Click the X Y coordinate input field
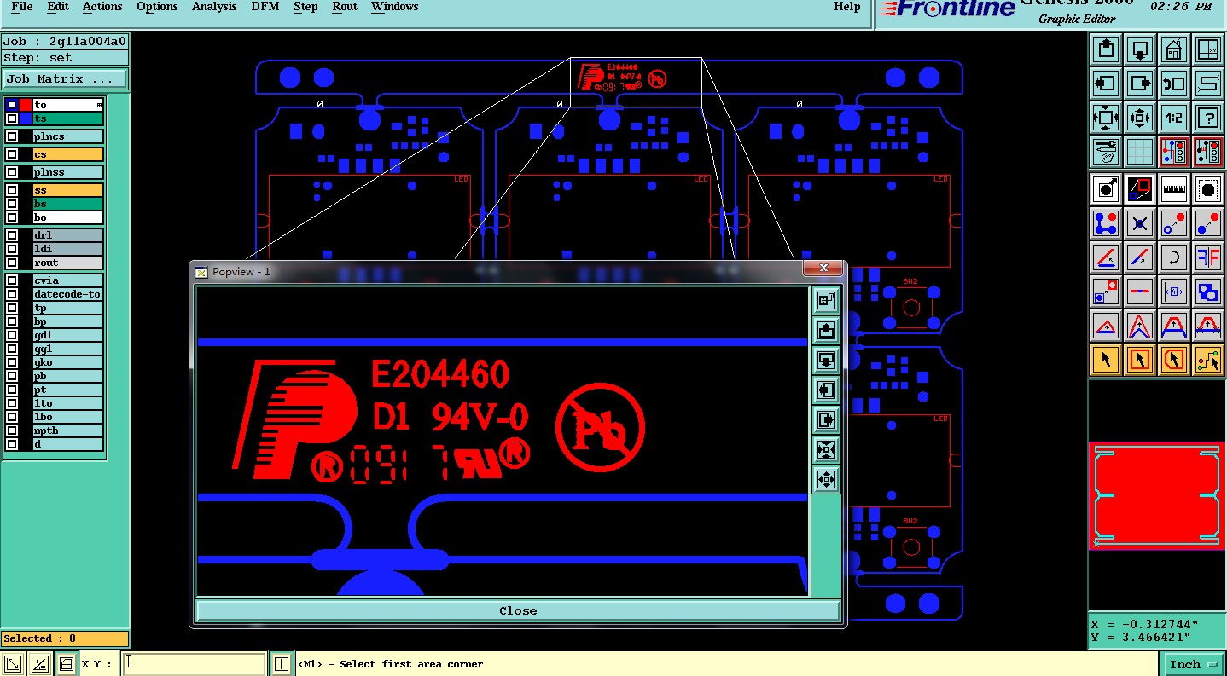 click(x=194, y=664)
